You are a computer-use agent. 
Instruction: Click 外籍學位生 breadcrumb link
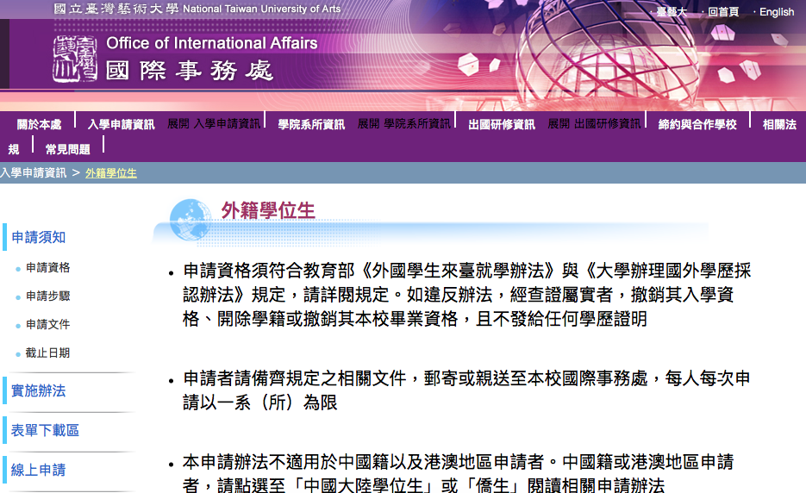(111, 173)
